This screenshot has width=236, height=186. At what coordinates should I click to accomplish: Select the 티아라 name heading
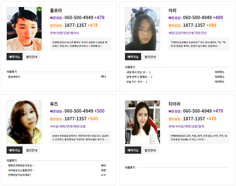click(174, 104)
